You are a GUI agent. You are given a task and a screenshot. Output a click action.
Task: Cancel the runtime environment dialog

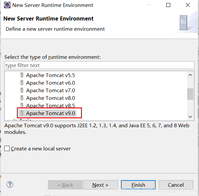176,185
